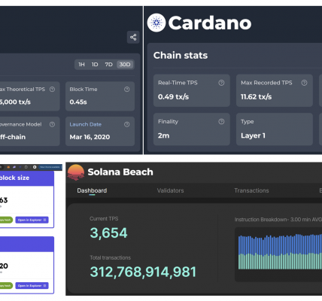Switch to the Dashboard tab in Solana Beach

92,190
